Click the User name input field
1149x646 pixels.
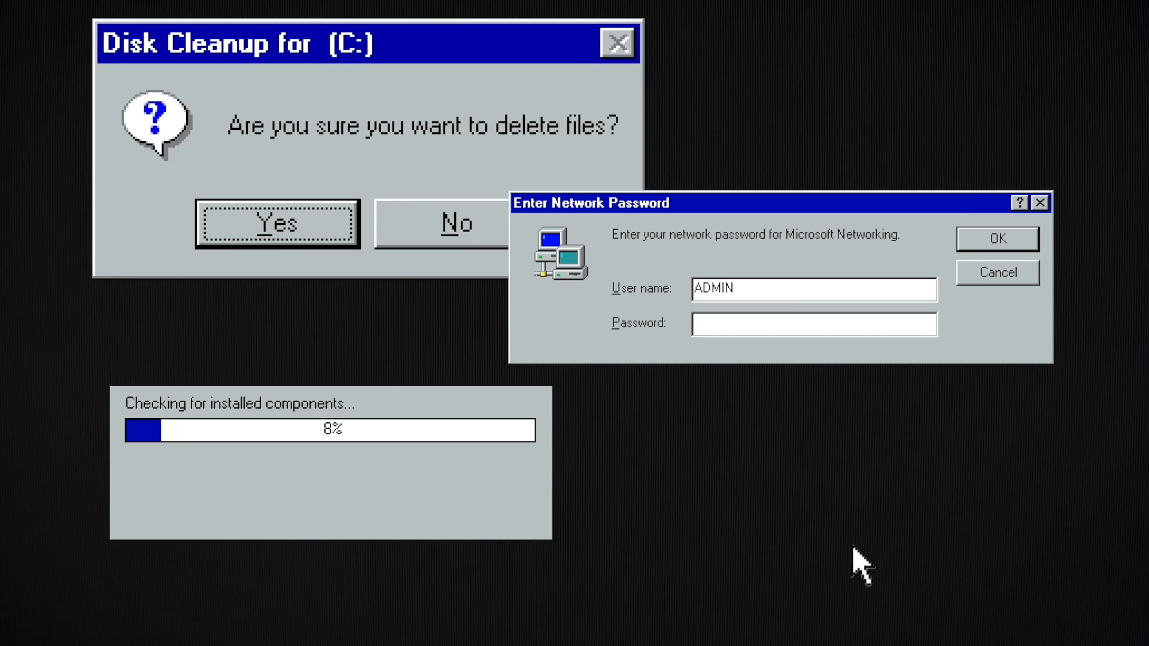click(814, 288)
